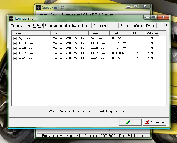Screen dimensions: 177x143
Task: Sort by the Sensor column header
Action: coord(99,33)
